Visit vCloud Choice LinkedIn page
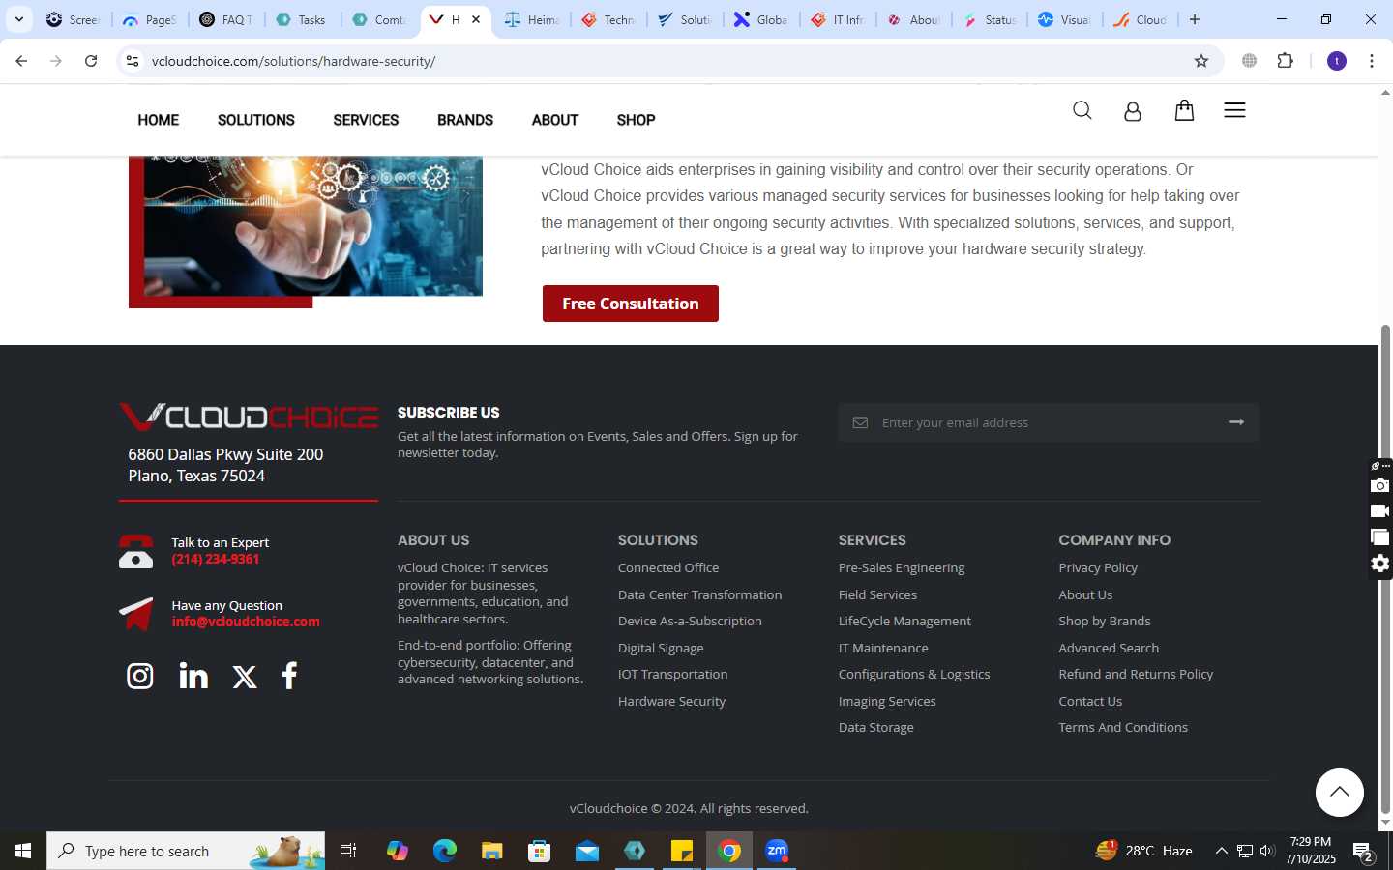This screenshot has width=1393, height=870. coord(193,676)
